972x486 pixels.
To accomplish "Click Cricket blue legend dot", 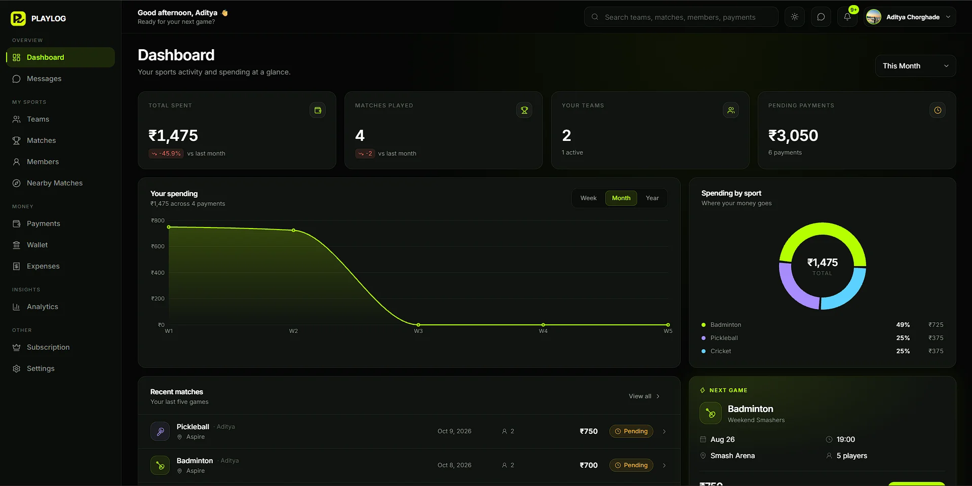I will tap(704, 351).
